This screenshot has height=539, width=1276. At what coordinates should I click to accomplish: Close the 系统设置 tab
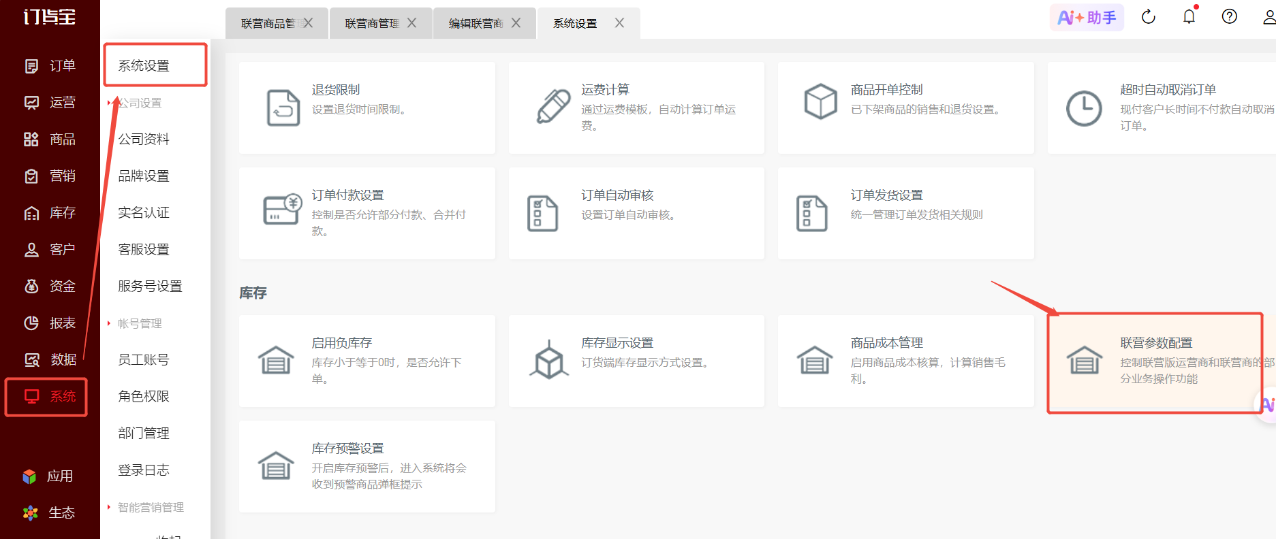coord(619,23)
